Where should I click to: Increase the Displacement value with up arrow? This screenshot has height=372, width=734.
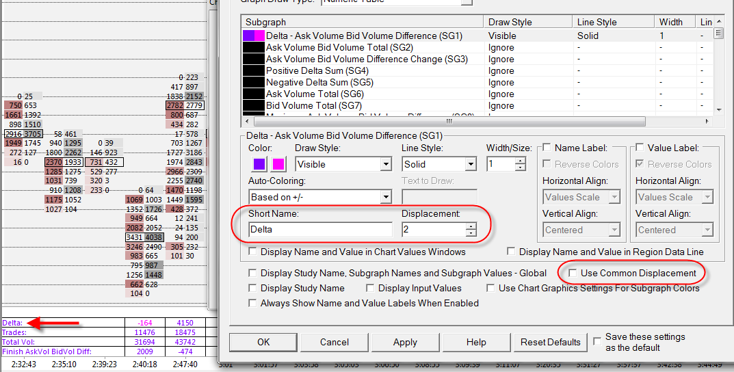471,226
